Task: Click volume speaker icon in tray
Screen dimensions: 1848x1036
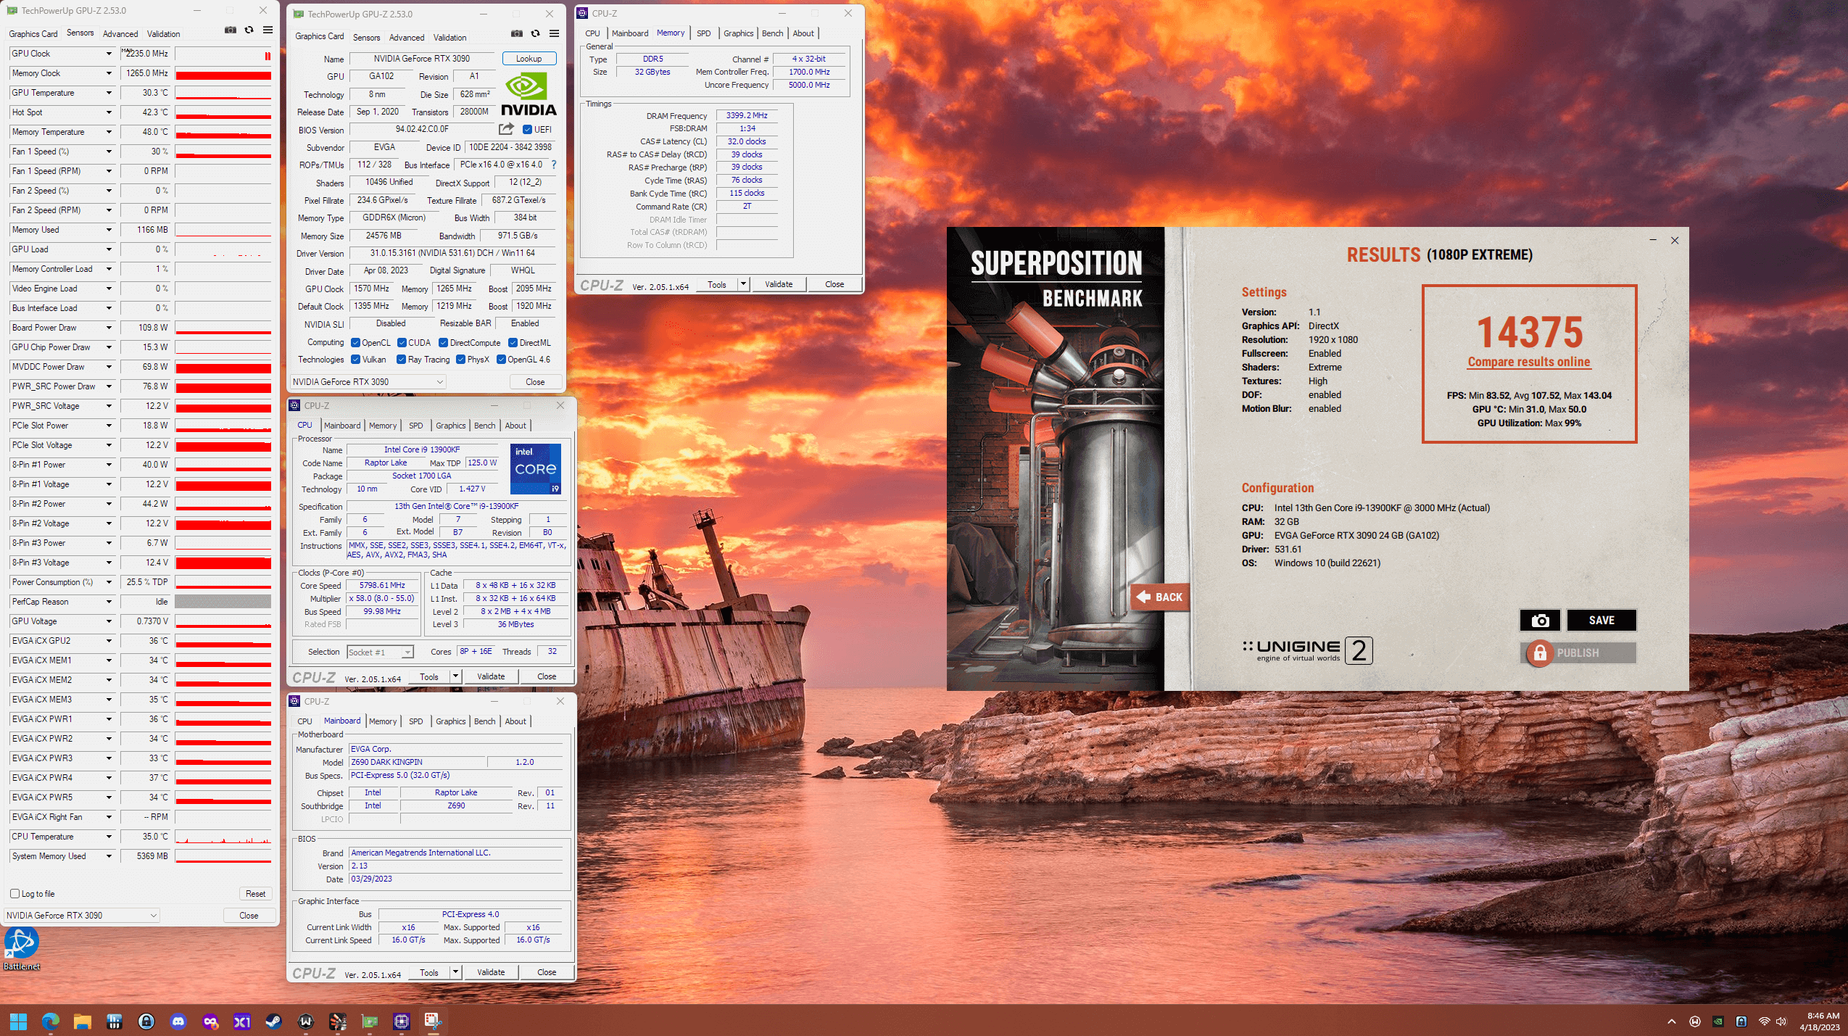Action: [x=1781, y=1022]
